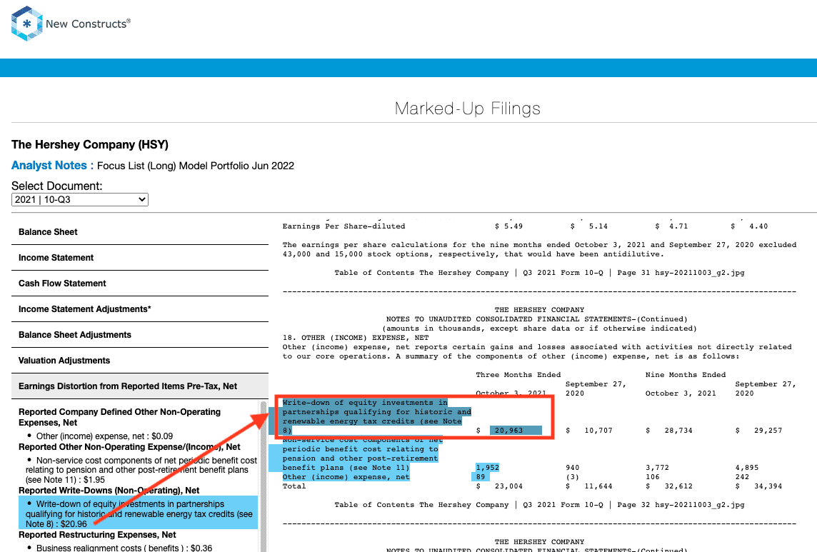Click the Other (income) expense, net : $0.09 item
This screenshot has width=817, height=552.
[104, 436]
